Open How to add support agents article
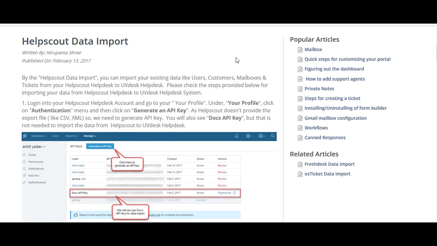Image resolution: width=437 pixels, height=246 pixels. [x=335, y=79]
